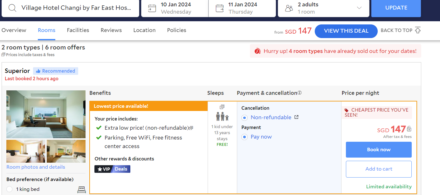Open the 10 Jan 2024 check-in date picker
The height and width of the screenshot is (195, 440).
tap(175, 8)
